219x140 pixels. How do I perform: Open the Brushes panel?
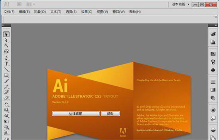[213, 62]
